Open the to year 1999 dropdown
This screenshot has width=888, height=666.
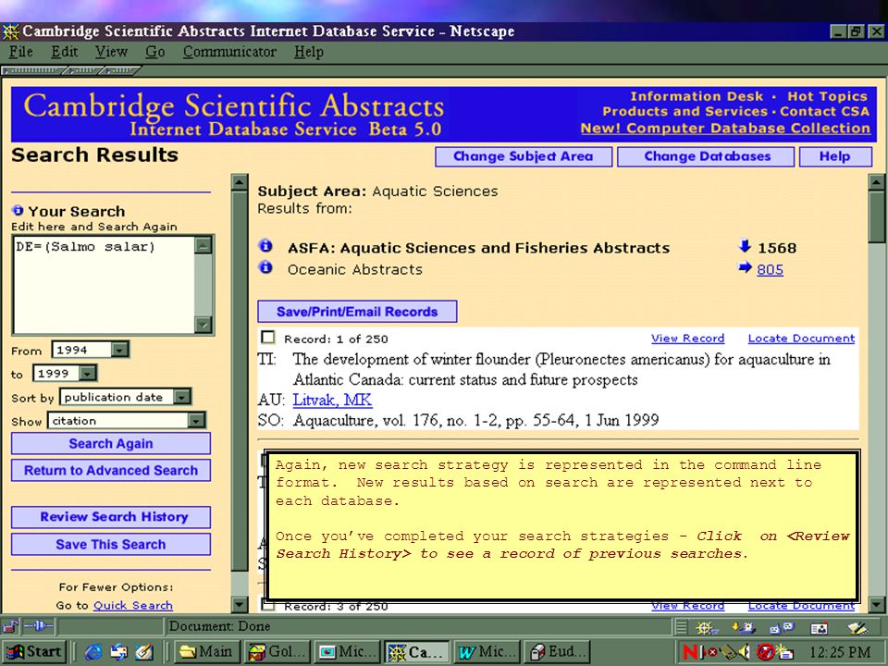pos(87,373)
